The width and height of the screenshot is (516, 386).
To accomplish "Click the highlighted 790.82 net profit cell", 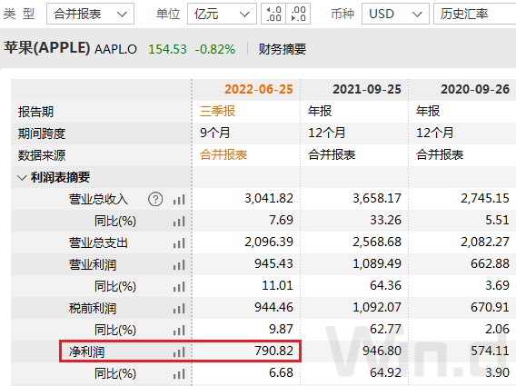I will 246,351.
